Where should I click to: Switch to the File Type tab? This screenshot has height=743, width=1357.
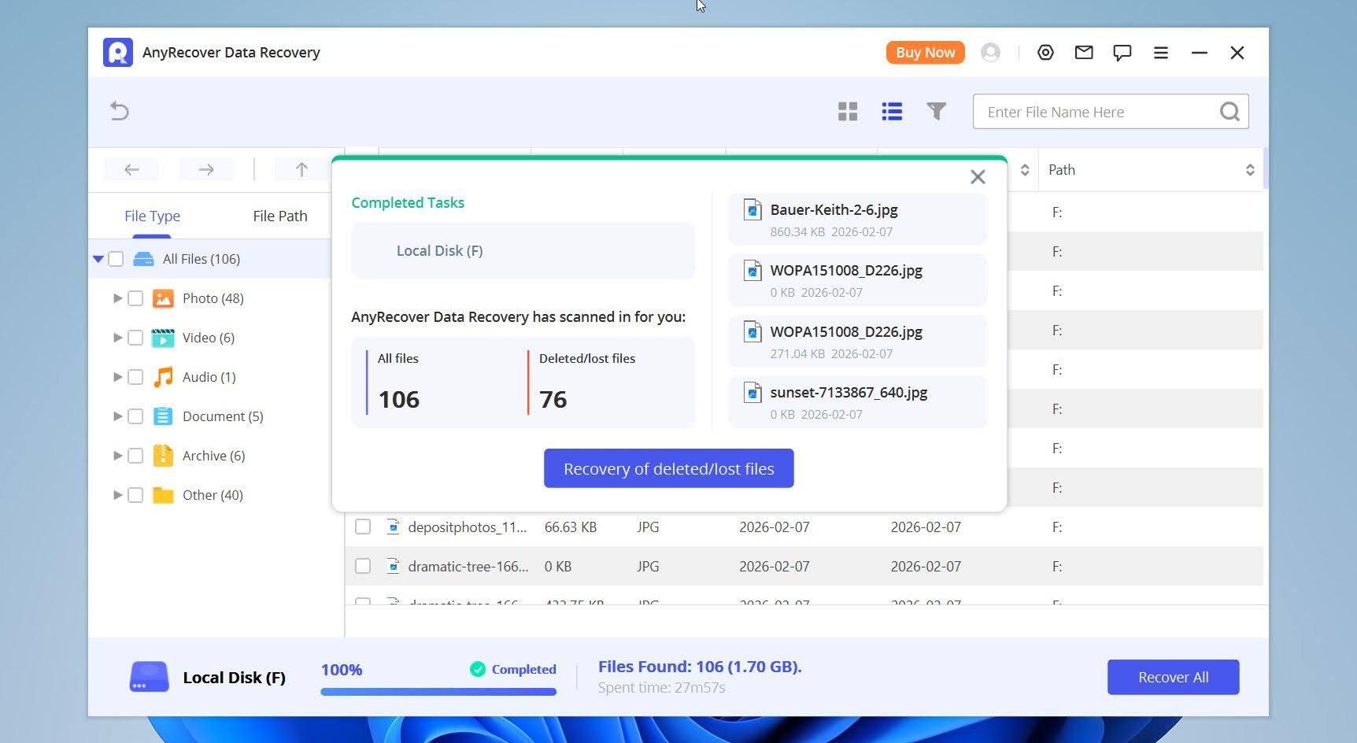coord(152,216)
